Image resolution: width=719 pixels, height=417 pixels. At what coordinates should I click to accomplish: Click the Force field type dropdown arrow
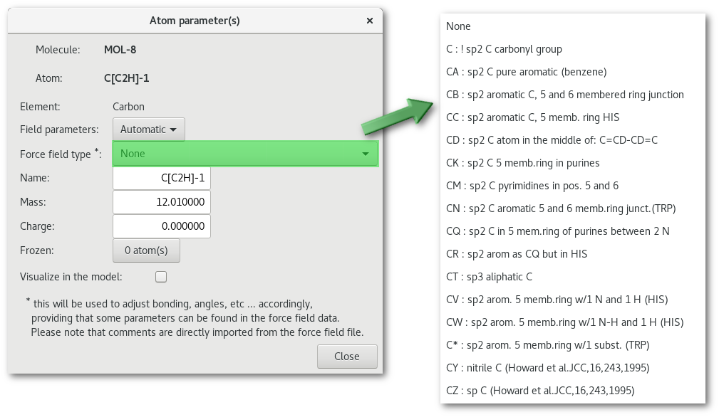tap(365, 154)
